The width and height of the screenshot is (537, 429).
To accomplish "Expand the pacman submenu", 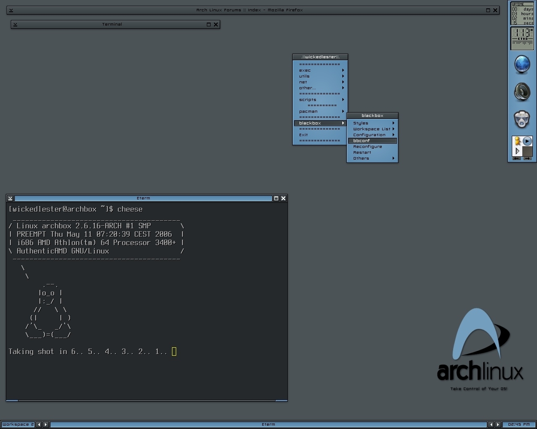I will pyautogui.click(x=320, y=111).
